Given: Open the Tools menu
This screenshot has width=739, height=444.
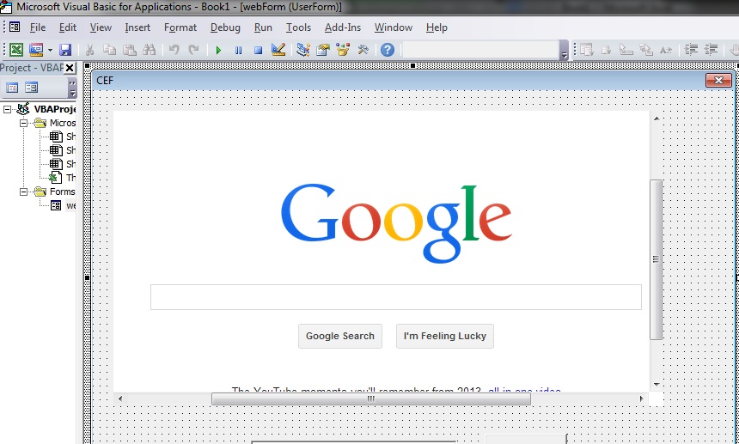Looking at the screenshot, I should (x=298, y=27).
